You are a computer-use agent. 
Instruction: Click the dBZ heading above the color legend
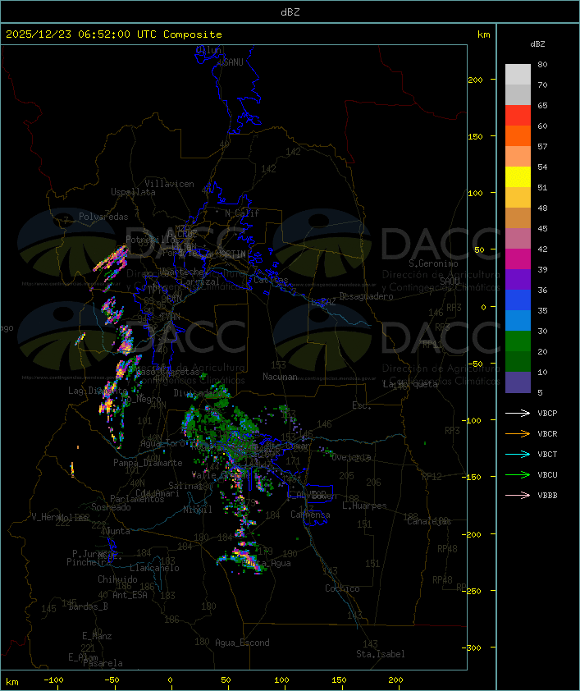537,44
